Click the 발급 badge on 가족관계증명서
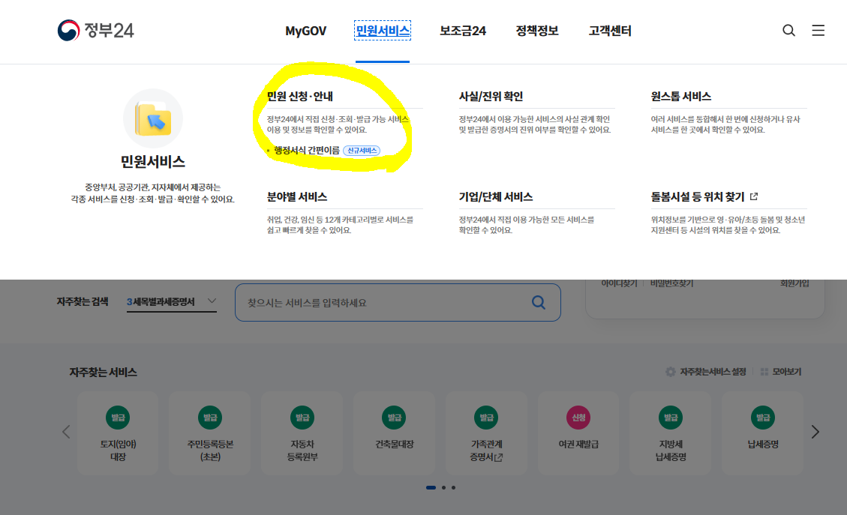This screenshot has height=515, width=847. 486,418
